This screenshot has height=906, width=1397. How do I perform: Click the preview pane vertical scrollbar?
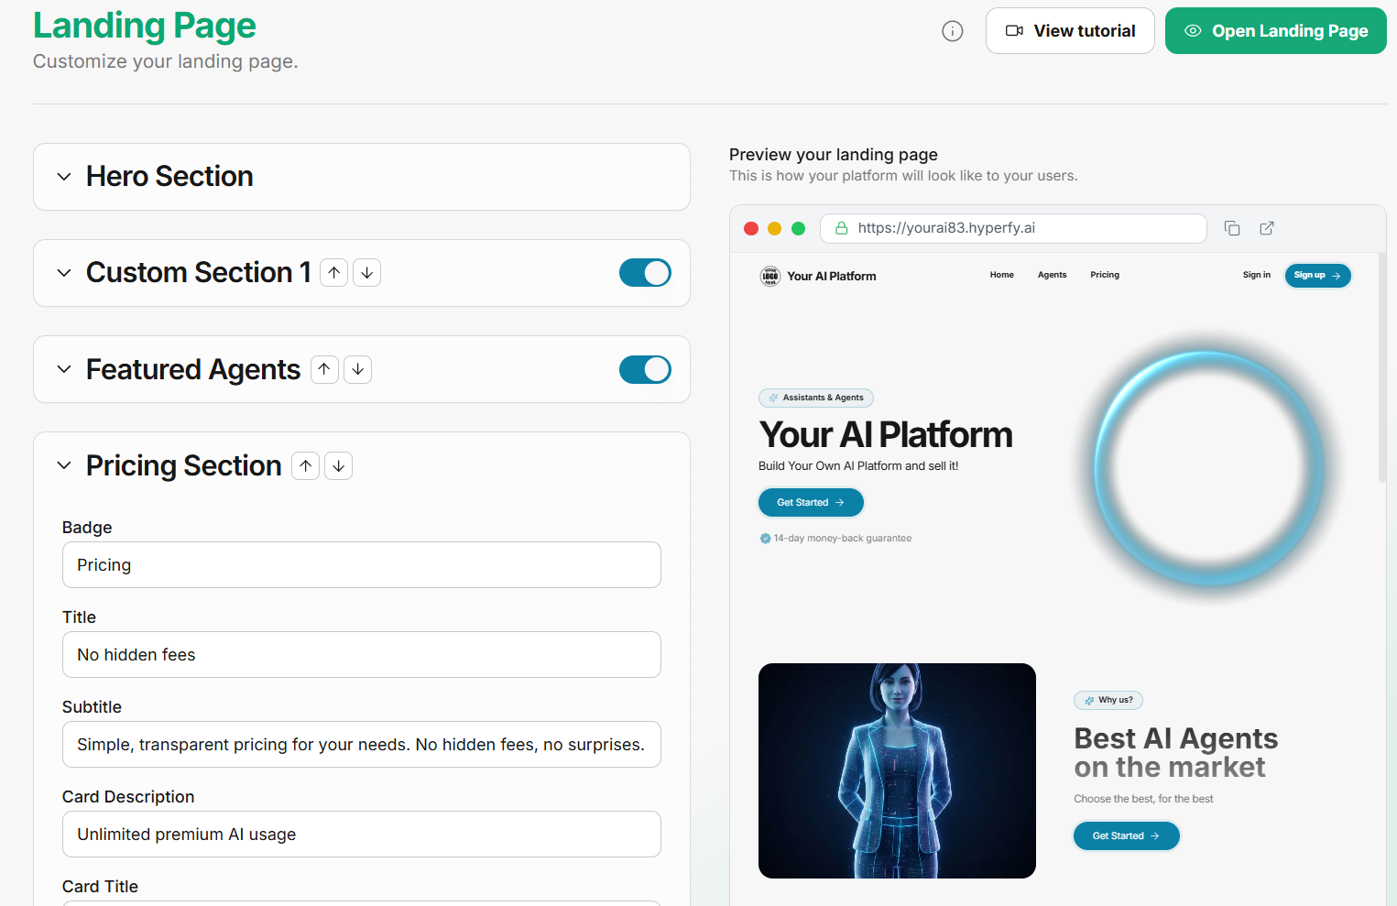[x=1382, y=368]
